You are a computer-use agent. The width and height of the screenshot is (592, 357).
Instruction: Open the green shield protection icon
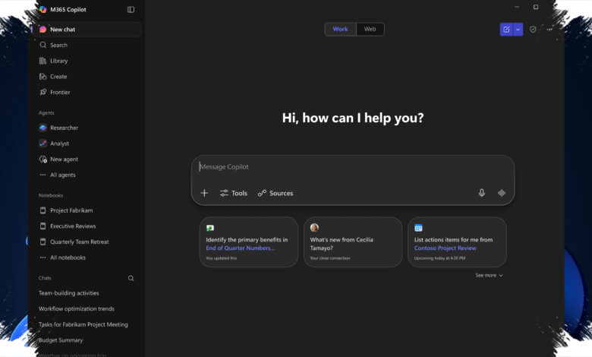pyautogui.click(x=533, y=30)
